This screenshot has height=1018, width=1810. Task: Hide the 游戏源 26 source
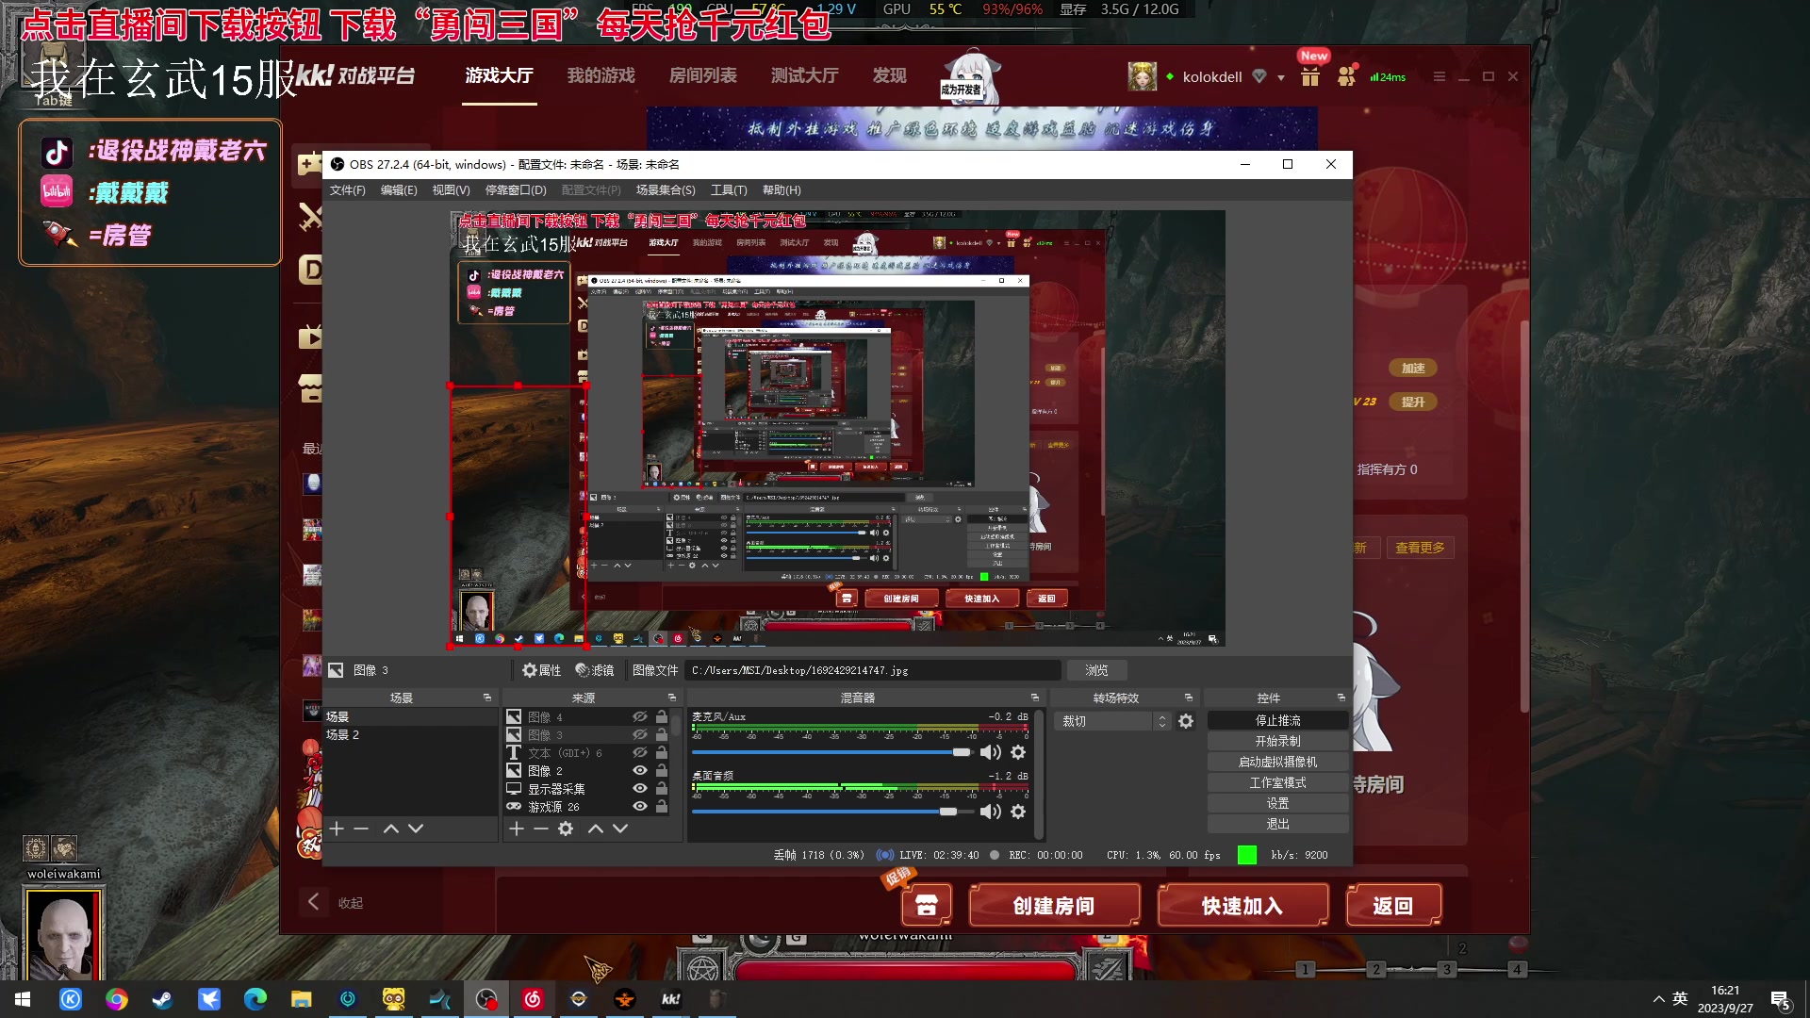point(640,807)
